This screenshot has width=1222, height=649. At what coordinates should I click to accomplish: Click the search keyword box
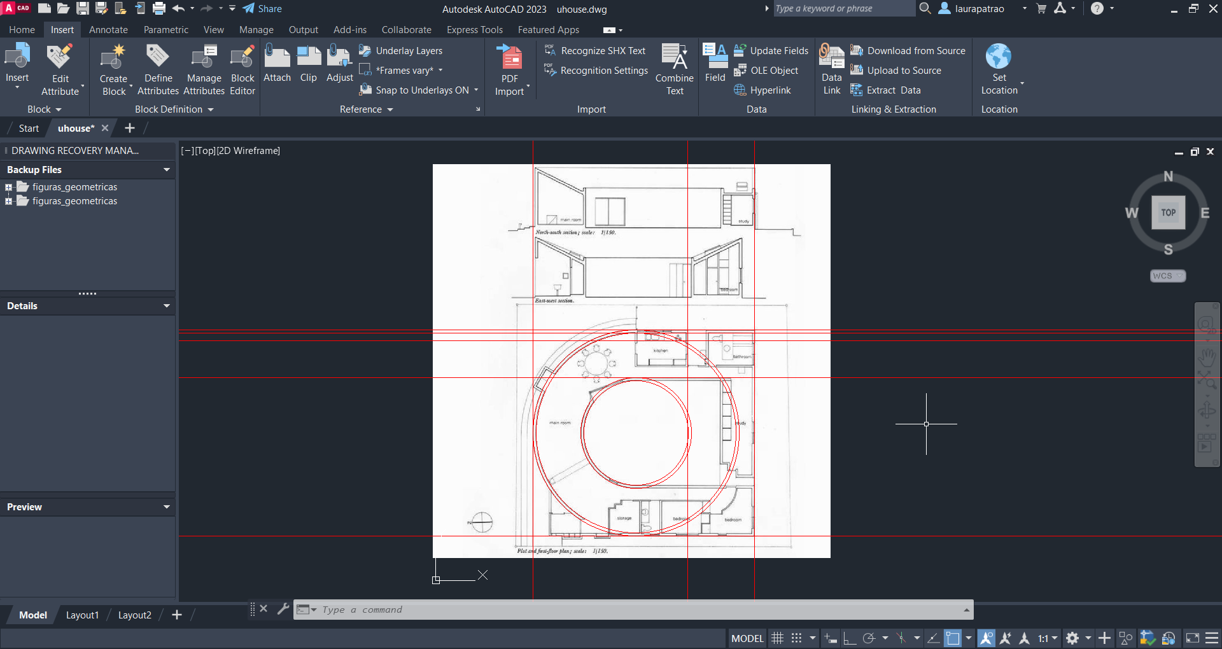[x=843, y=8]
